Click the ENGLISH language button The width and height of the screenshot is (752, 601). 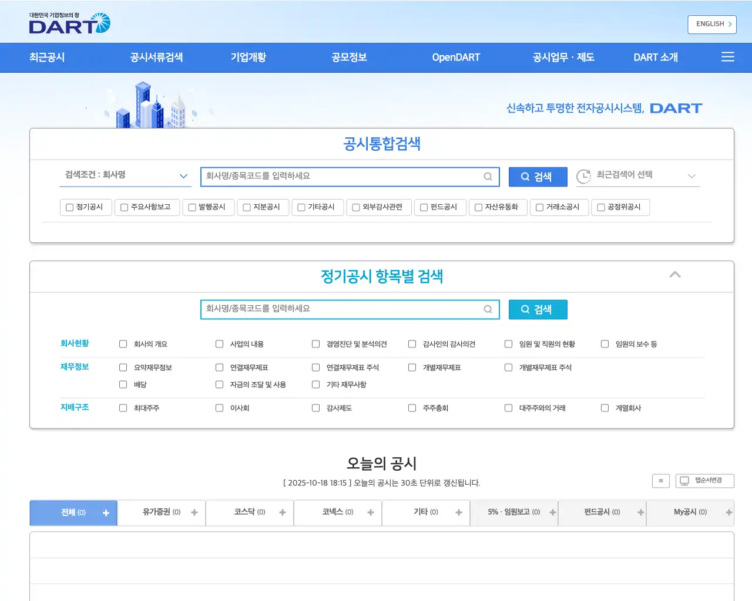(x=711, y=24)
